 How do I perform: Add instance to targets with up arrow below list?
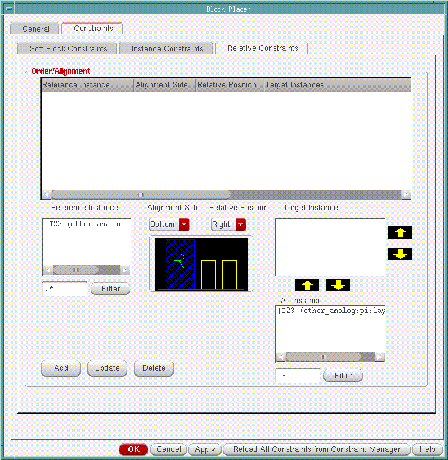[x=307, y=285]
